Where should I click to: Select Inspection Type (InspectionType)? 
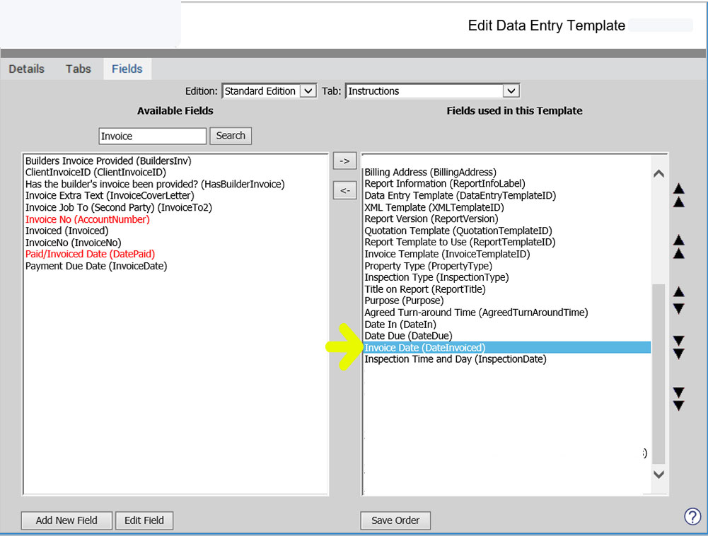point(436,276)
